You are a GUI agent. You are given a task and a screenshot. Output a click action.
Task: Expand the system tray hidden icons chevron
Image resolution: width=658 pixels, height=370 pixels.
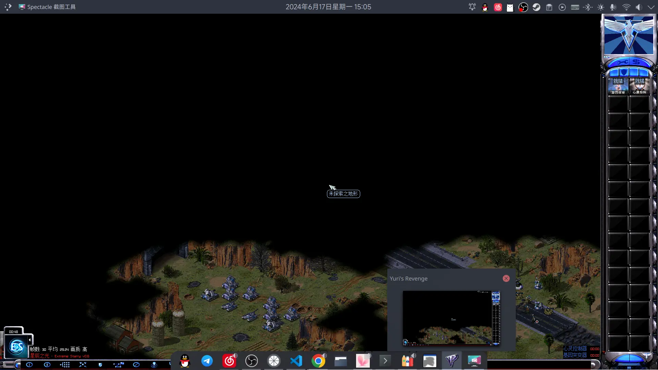pyautogui.click(x=651, y=7)
